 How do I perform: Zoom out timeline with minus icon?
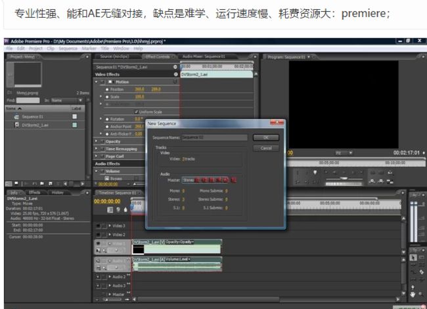tap(97, 299)
